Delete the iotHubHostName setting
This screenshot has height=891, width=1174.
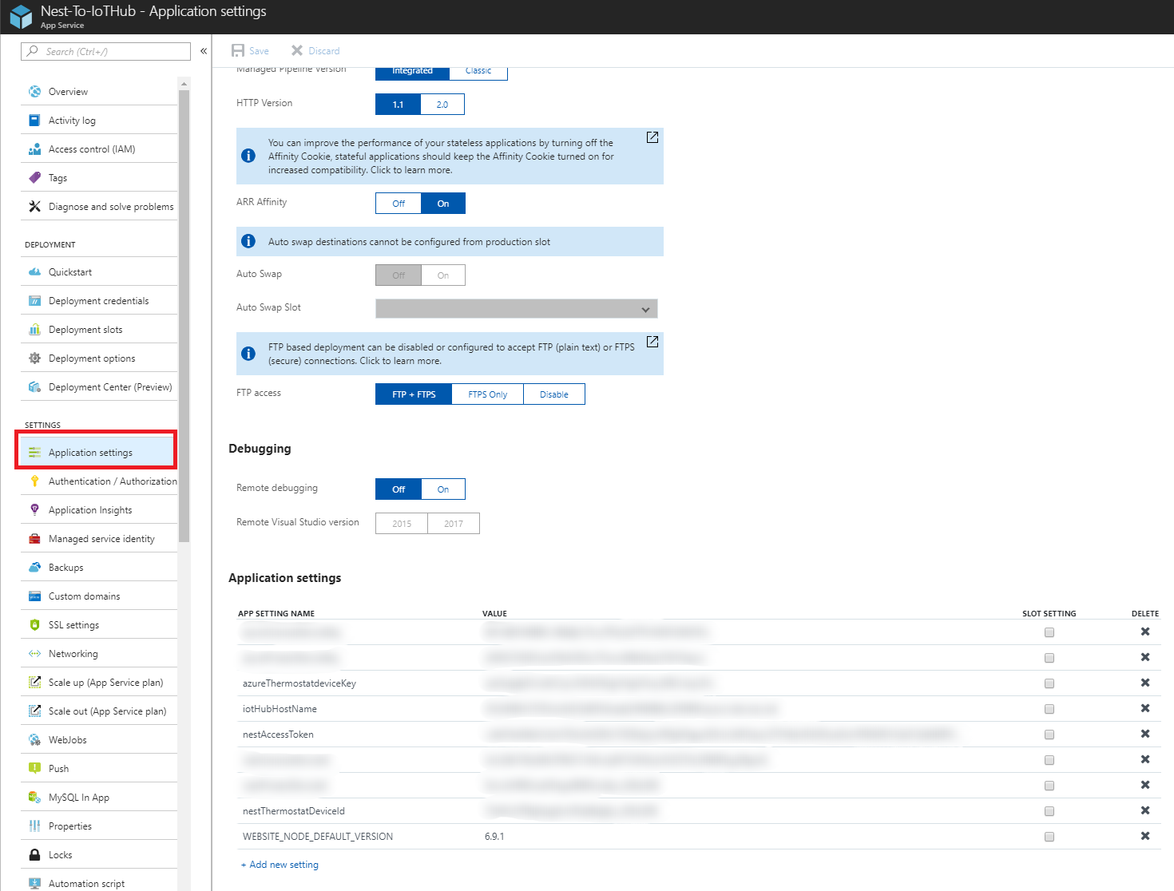(x=1145, y=708)
